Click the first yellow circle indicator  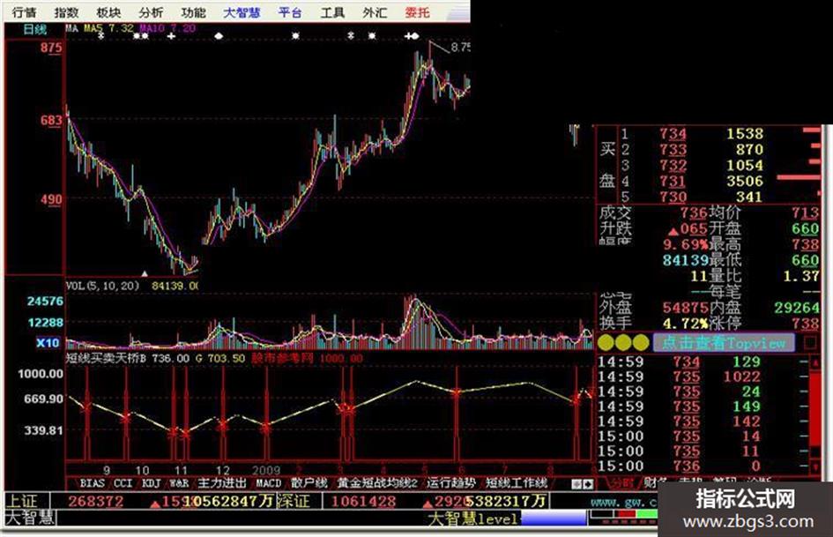click(606, 342)
